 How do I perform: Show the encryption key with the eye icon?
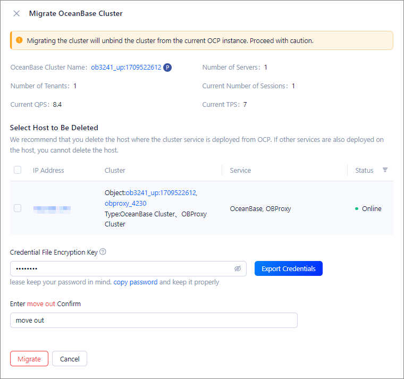pyautogui.click(x=238, y=269)
